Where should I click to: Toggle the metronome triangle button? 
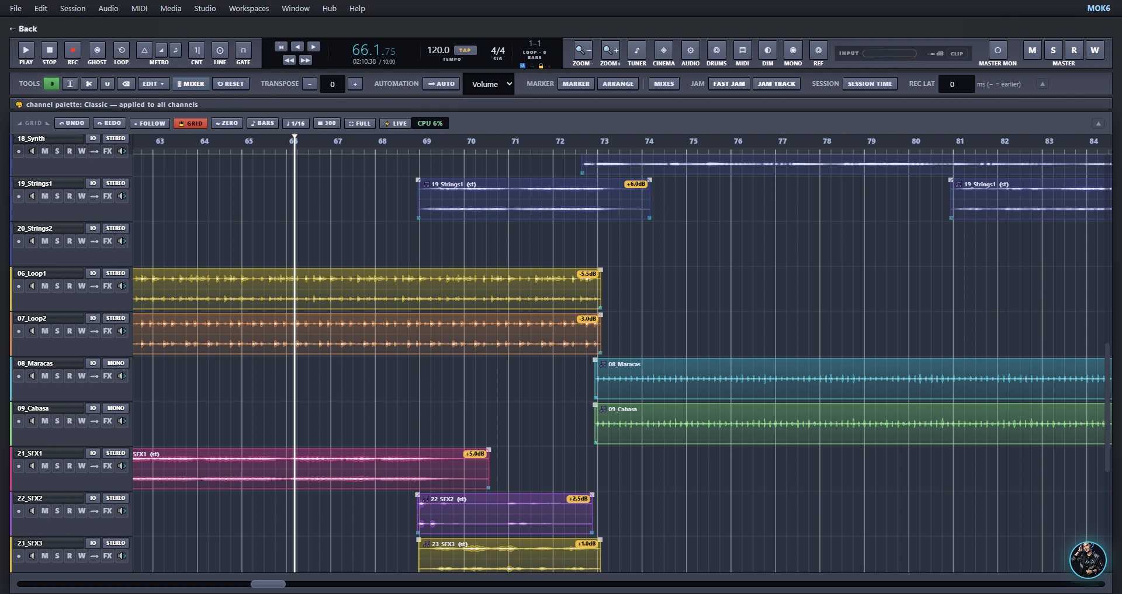coord(144,50)
